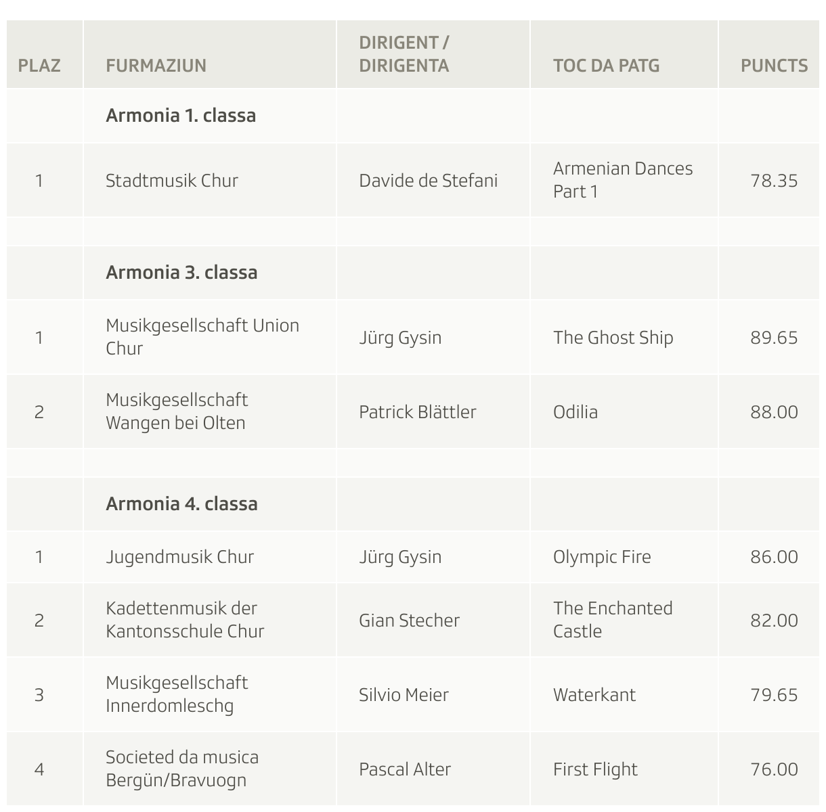
Task: Select the First Flight piece
Action: (x=595, y=769)
